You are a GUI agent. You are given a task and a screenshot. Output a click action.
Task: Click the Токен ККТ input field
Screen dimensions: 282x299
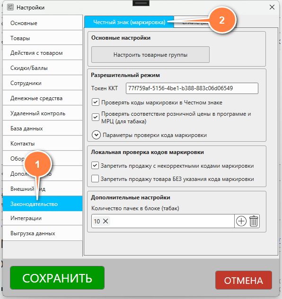click(192, 88)
